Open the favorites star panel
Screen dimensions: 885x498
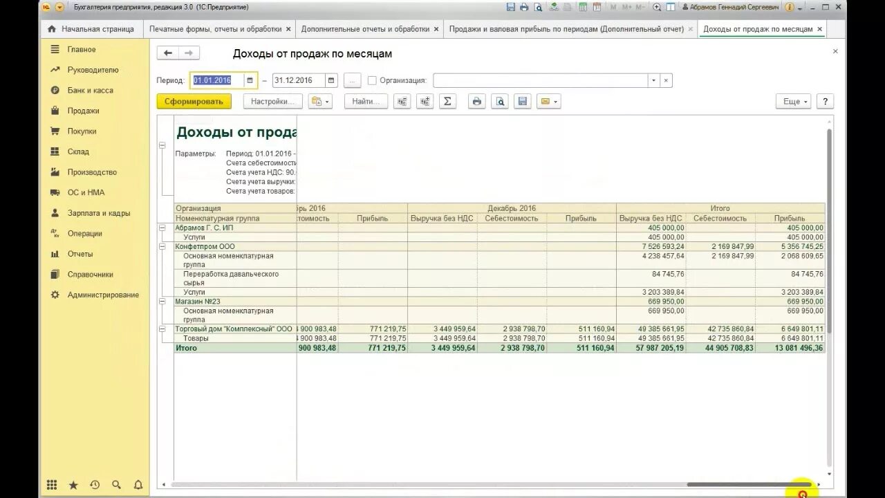(x=73, y=485)
